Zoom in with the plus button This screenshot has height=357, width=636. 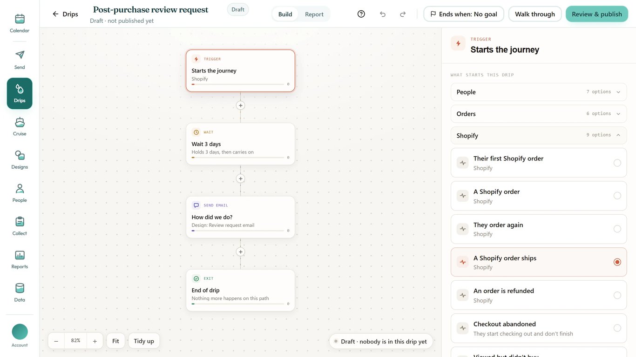click(95, 341)
